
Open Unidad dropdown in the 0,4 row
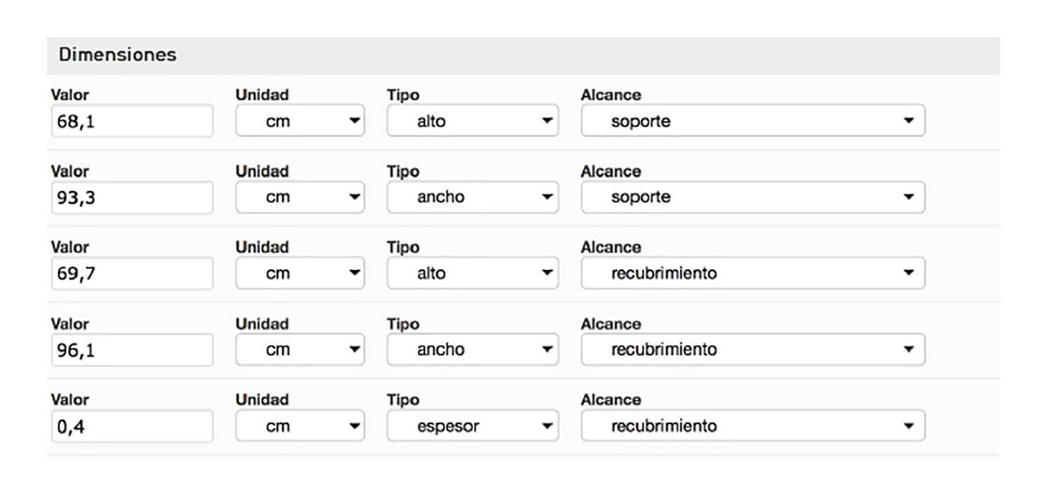pyautogui.click(x=300, y=426)
